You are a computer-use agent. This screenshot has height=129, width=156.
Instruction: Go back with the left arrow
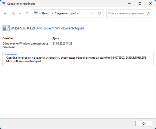[5, 13]
